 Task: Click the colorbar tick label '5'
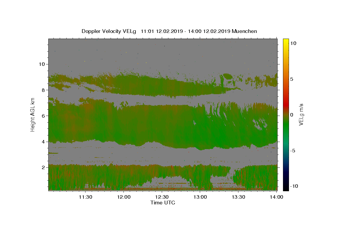[292, 79]
